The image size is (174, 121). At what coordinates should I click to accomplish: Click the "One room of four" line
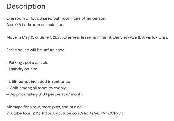(x=56, y=18)
